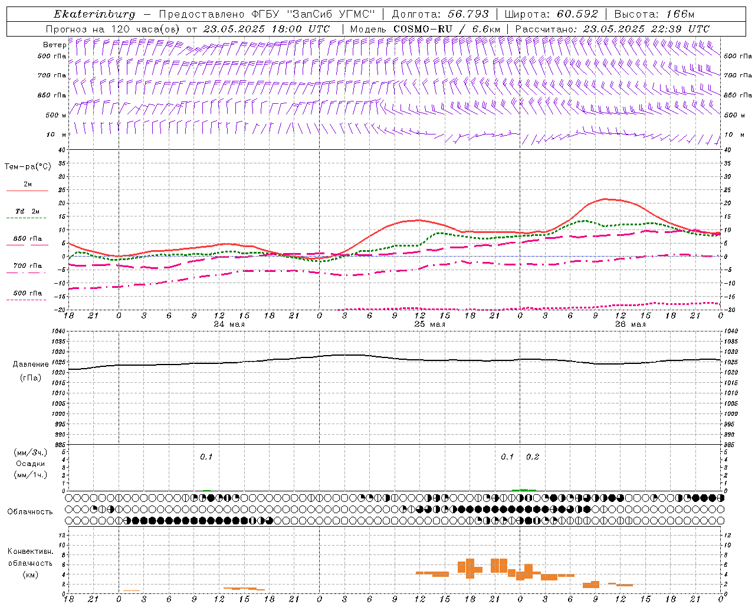Click the 850 гПа temperature legend label
Viewport: 755px width, 604px height.
coord(28,239)
